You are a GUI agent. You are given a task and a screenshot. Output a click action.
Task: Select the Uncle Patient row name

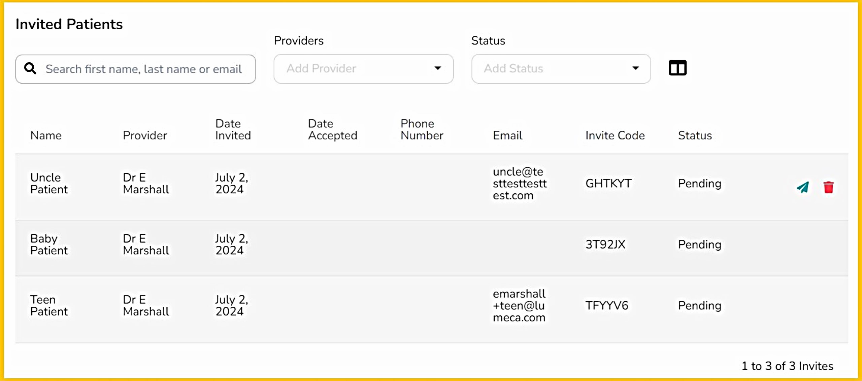point(49,184)
